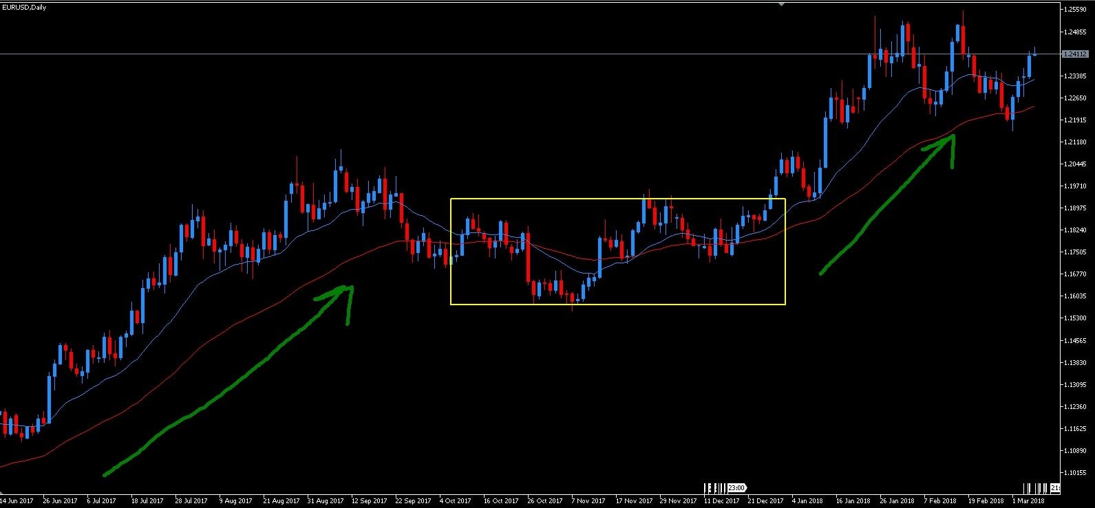
Task: Click the 28 Jul 2017 date label
Action: pyautogui.click(x=191, y=500)
